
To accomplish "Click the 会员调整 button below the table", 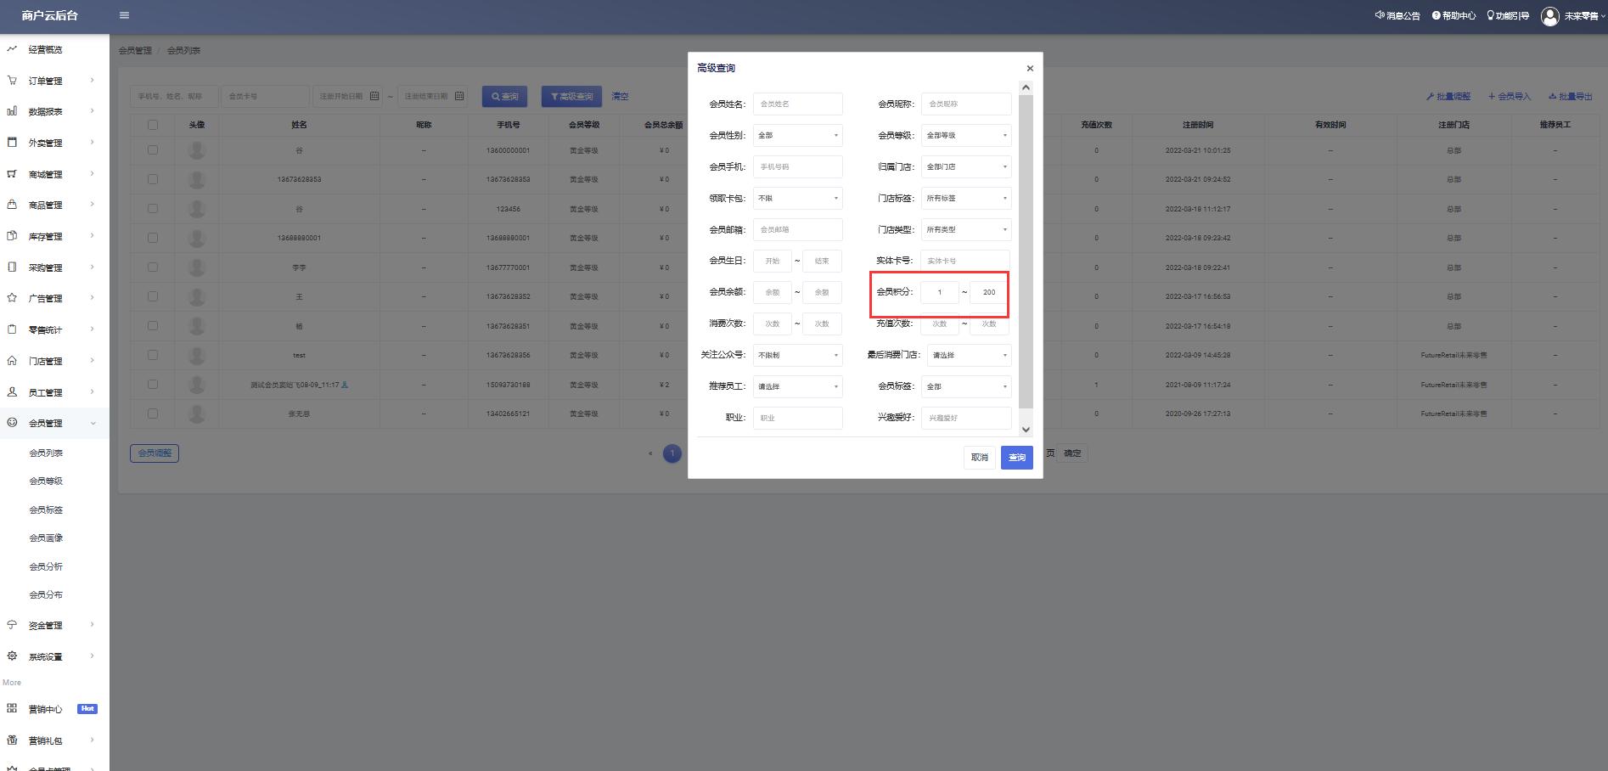I will [155, 453].
